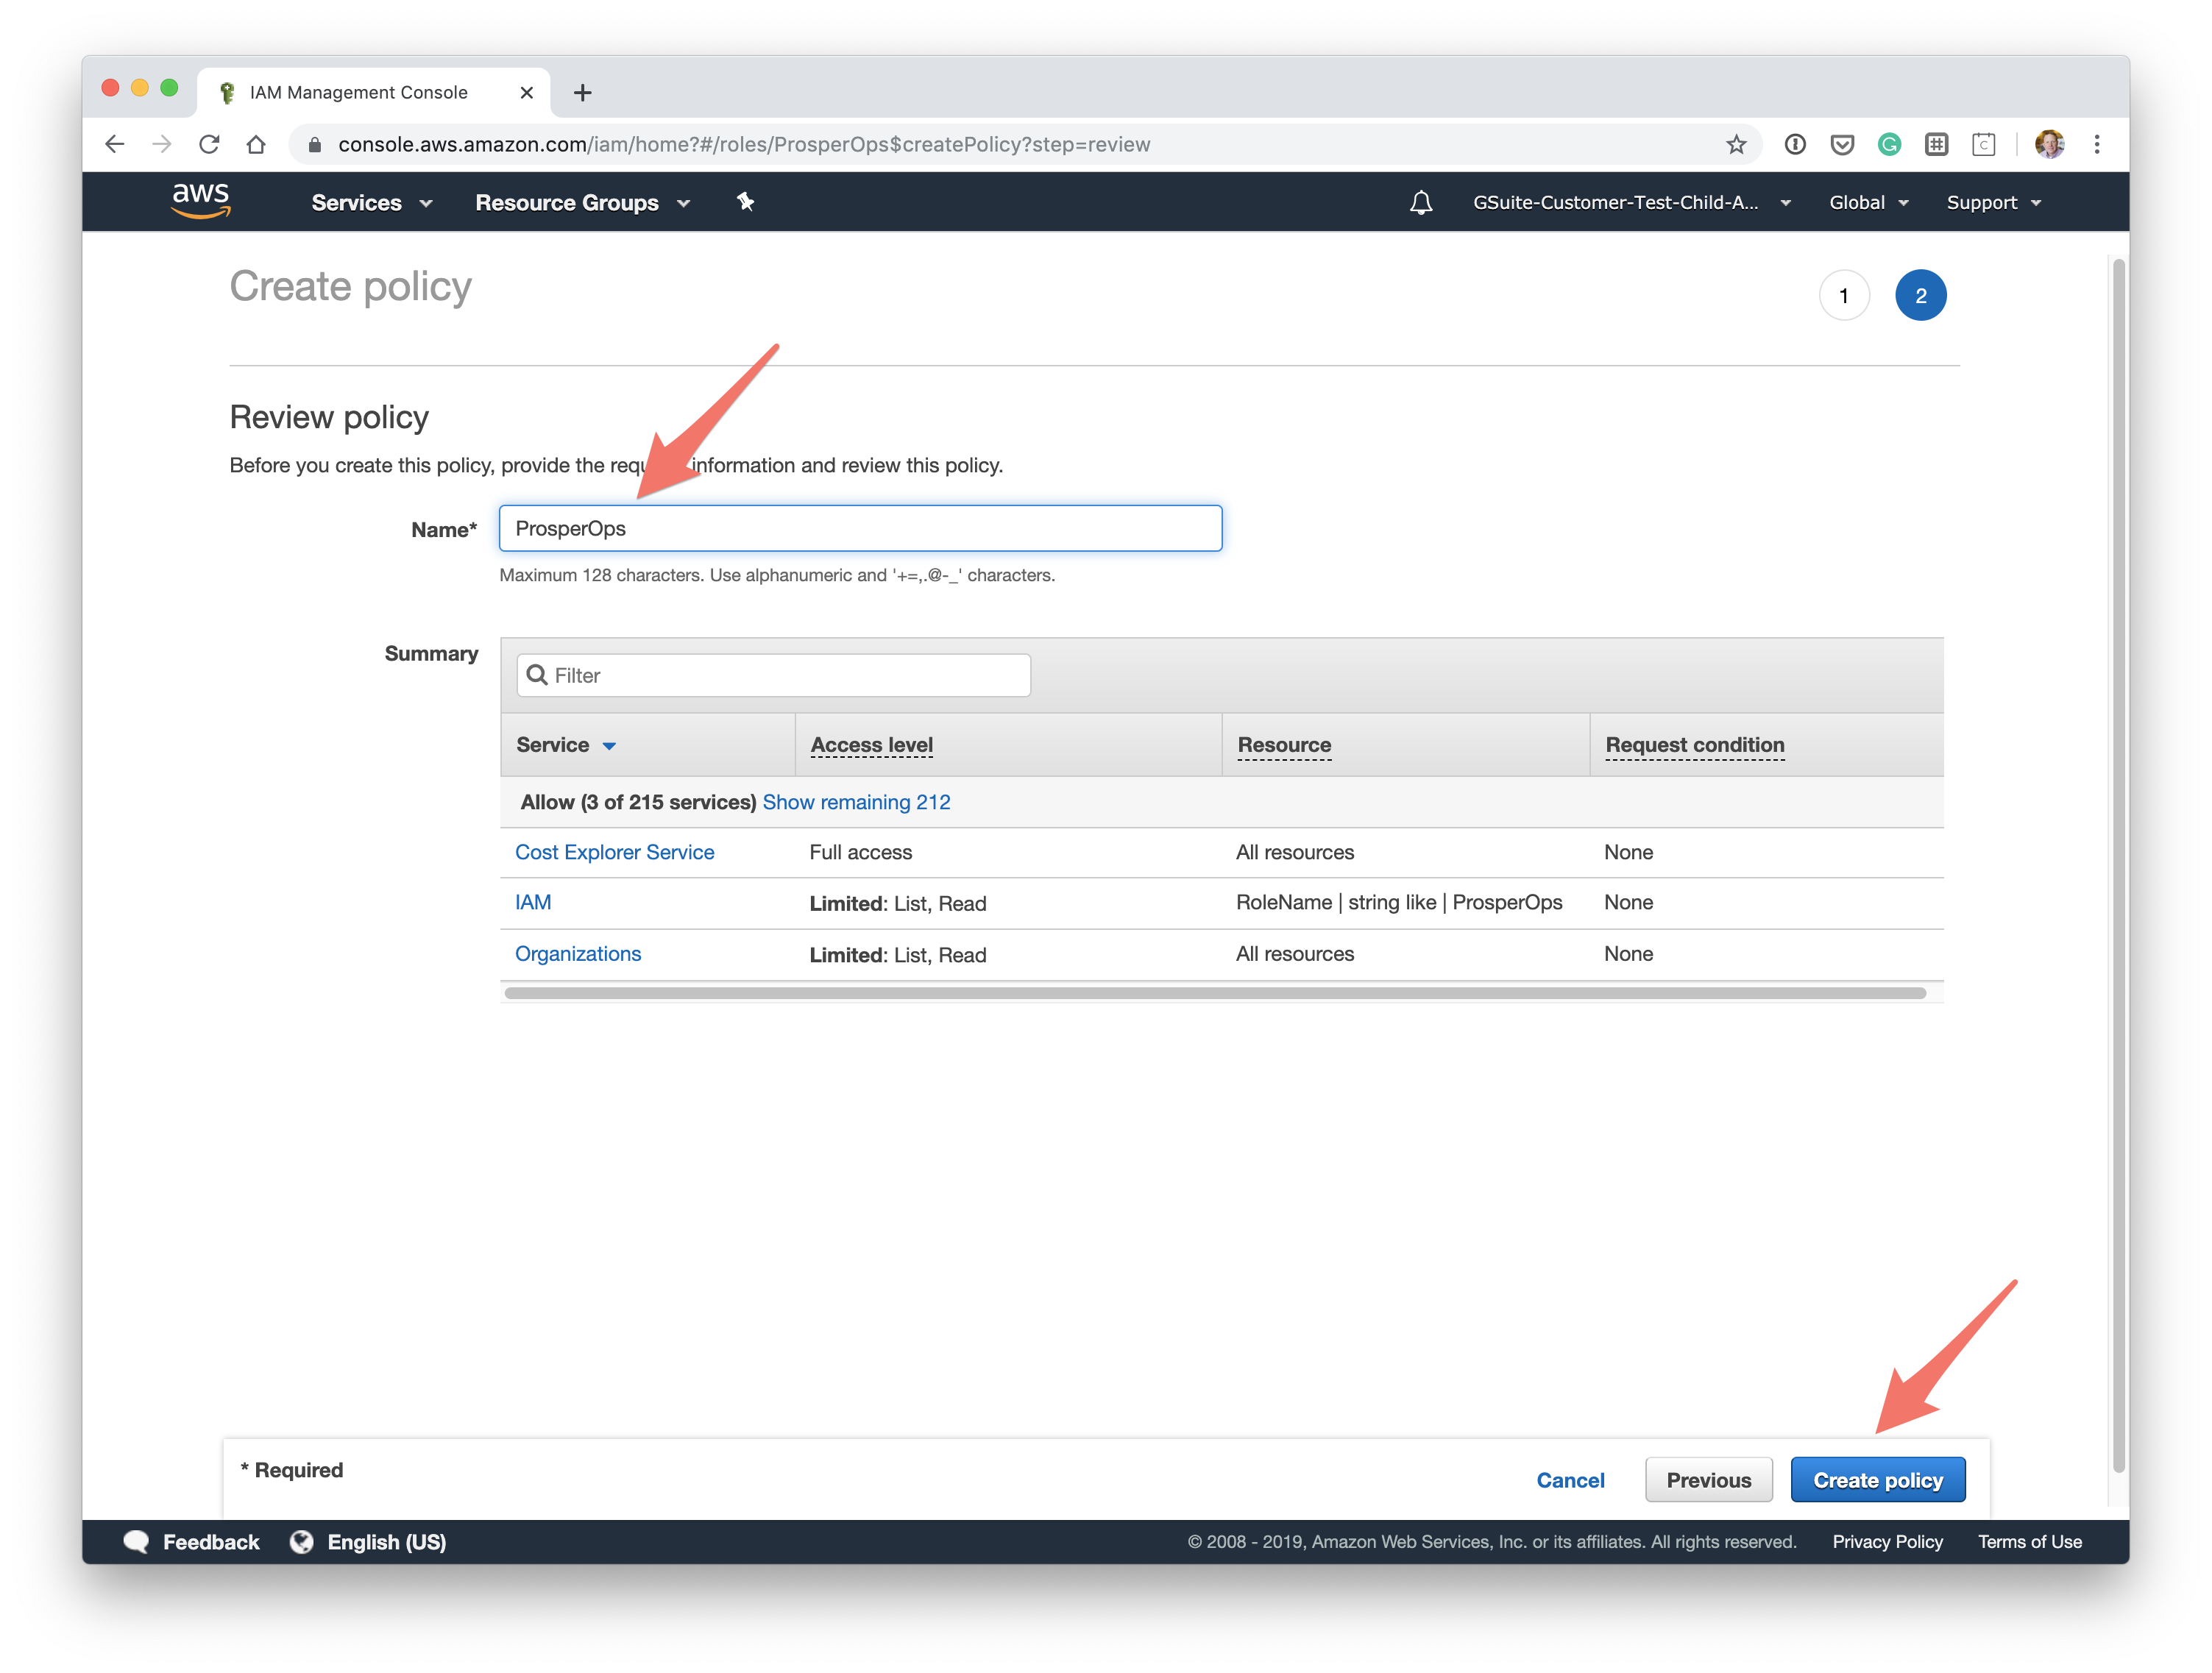Click the Filter search magnifier icon

pyautogui.click(x=537, y=675)
